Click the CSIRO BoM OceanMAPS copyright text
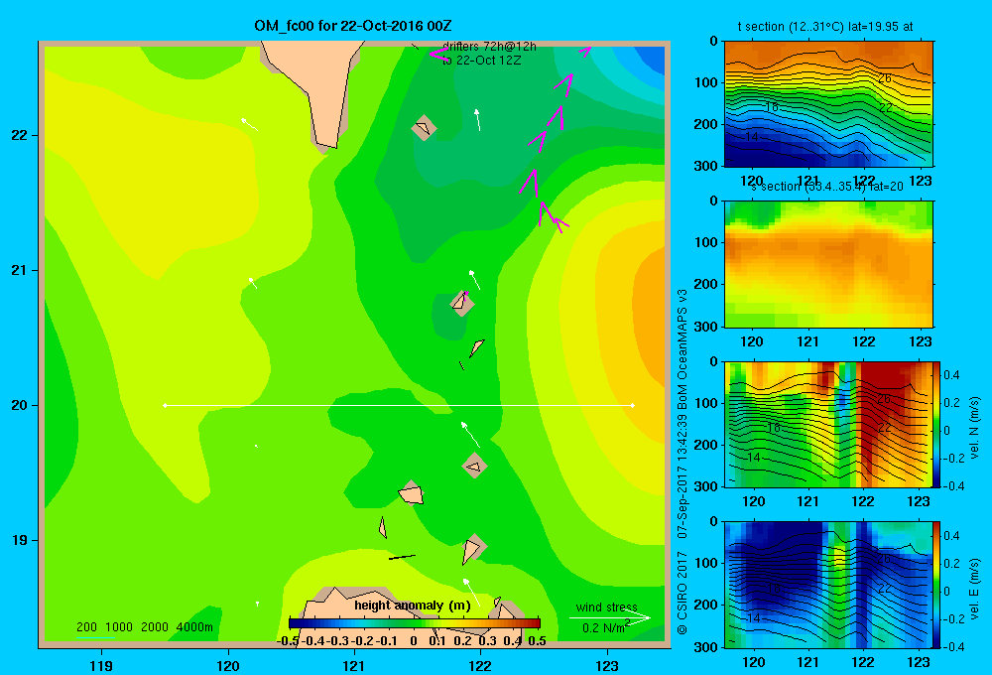 (682, 463)
